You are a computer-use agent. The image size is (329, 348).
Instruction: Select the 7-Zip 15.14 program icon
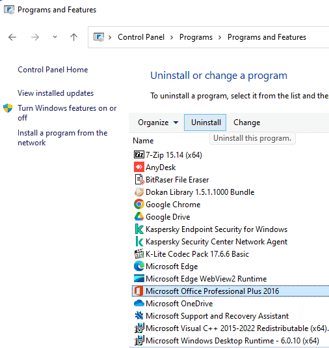tap(139, 154)
